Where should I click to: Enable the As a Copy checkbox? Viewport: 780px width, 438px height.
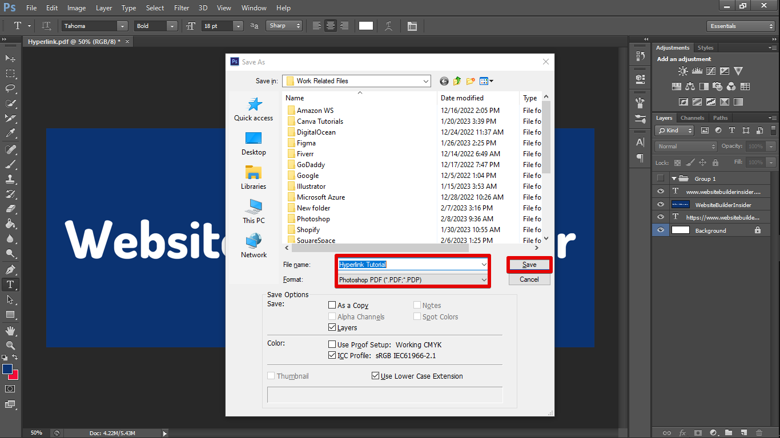(x=332, y=305)
